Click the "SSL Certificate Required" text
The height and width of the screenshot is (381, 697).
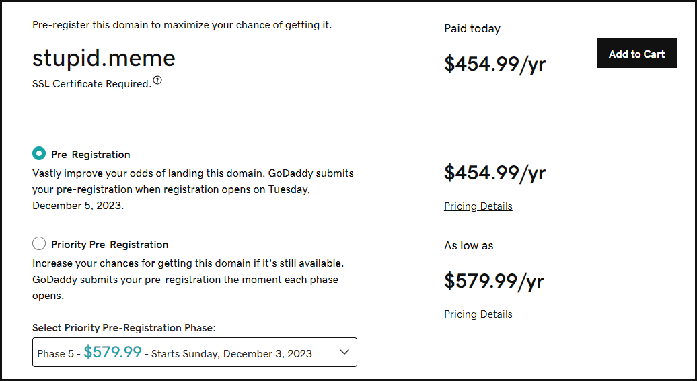tap(91, 85)
